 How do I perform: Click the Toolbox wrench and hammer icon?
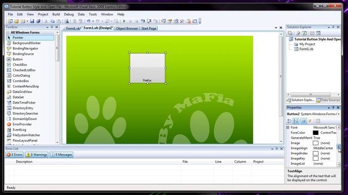point(182,21)
